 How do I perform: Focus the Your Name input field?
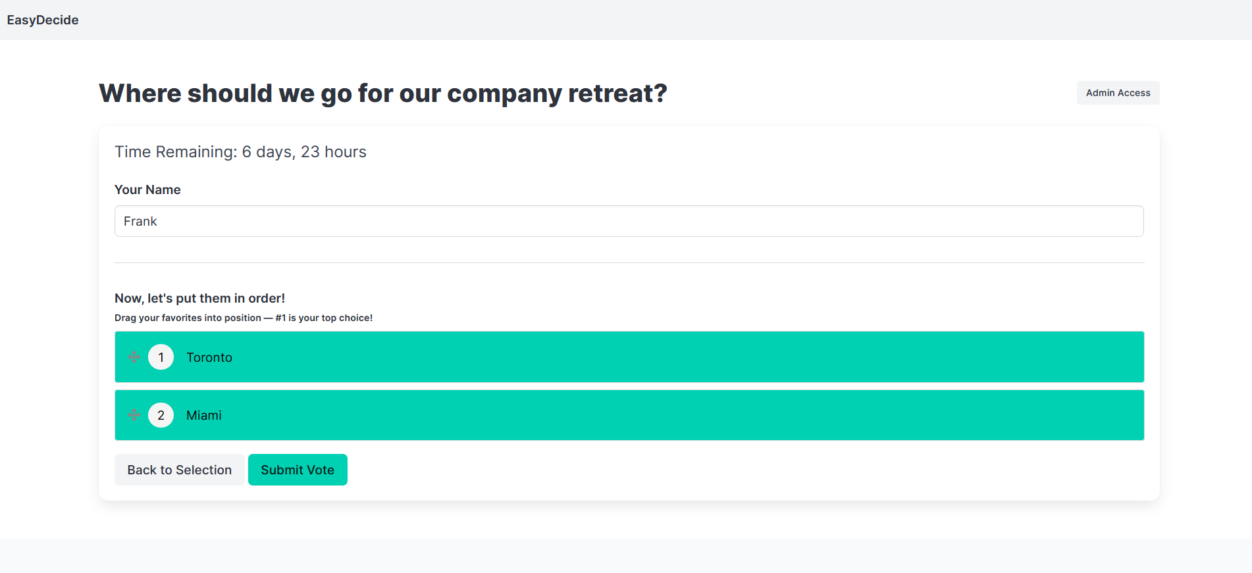click(x=629, y=221)
